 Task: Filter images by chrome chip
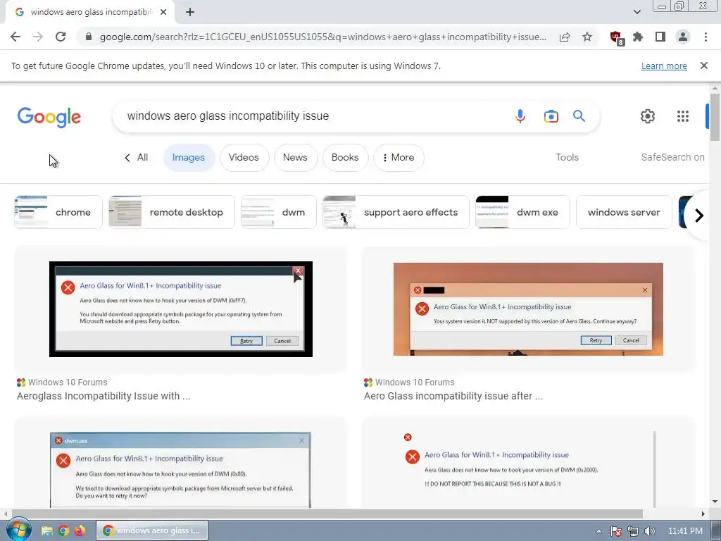[x=58, y=212]
